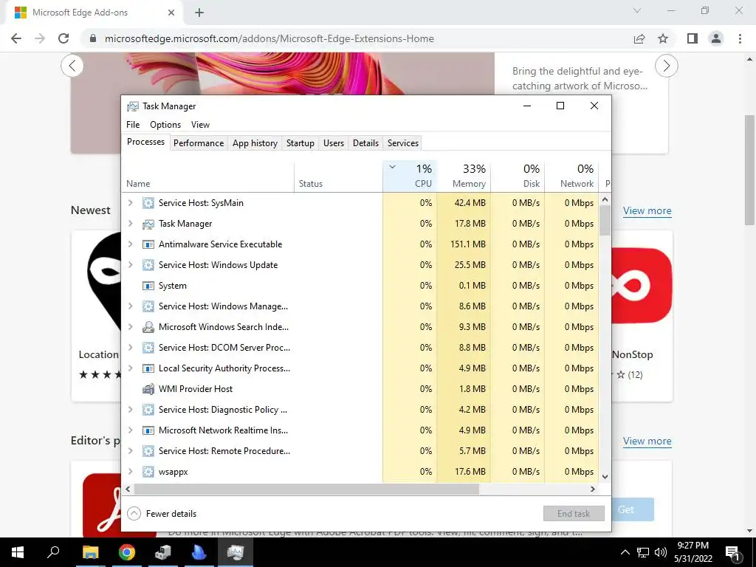756x567 pixels.
Task: Open the Options menu in Task Manager
Action: (165, 125)
